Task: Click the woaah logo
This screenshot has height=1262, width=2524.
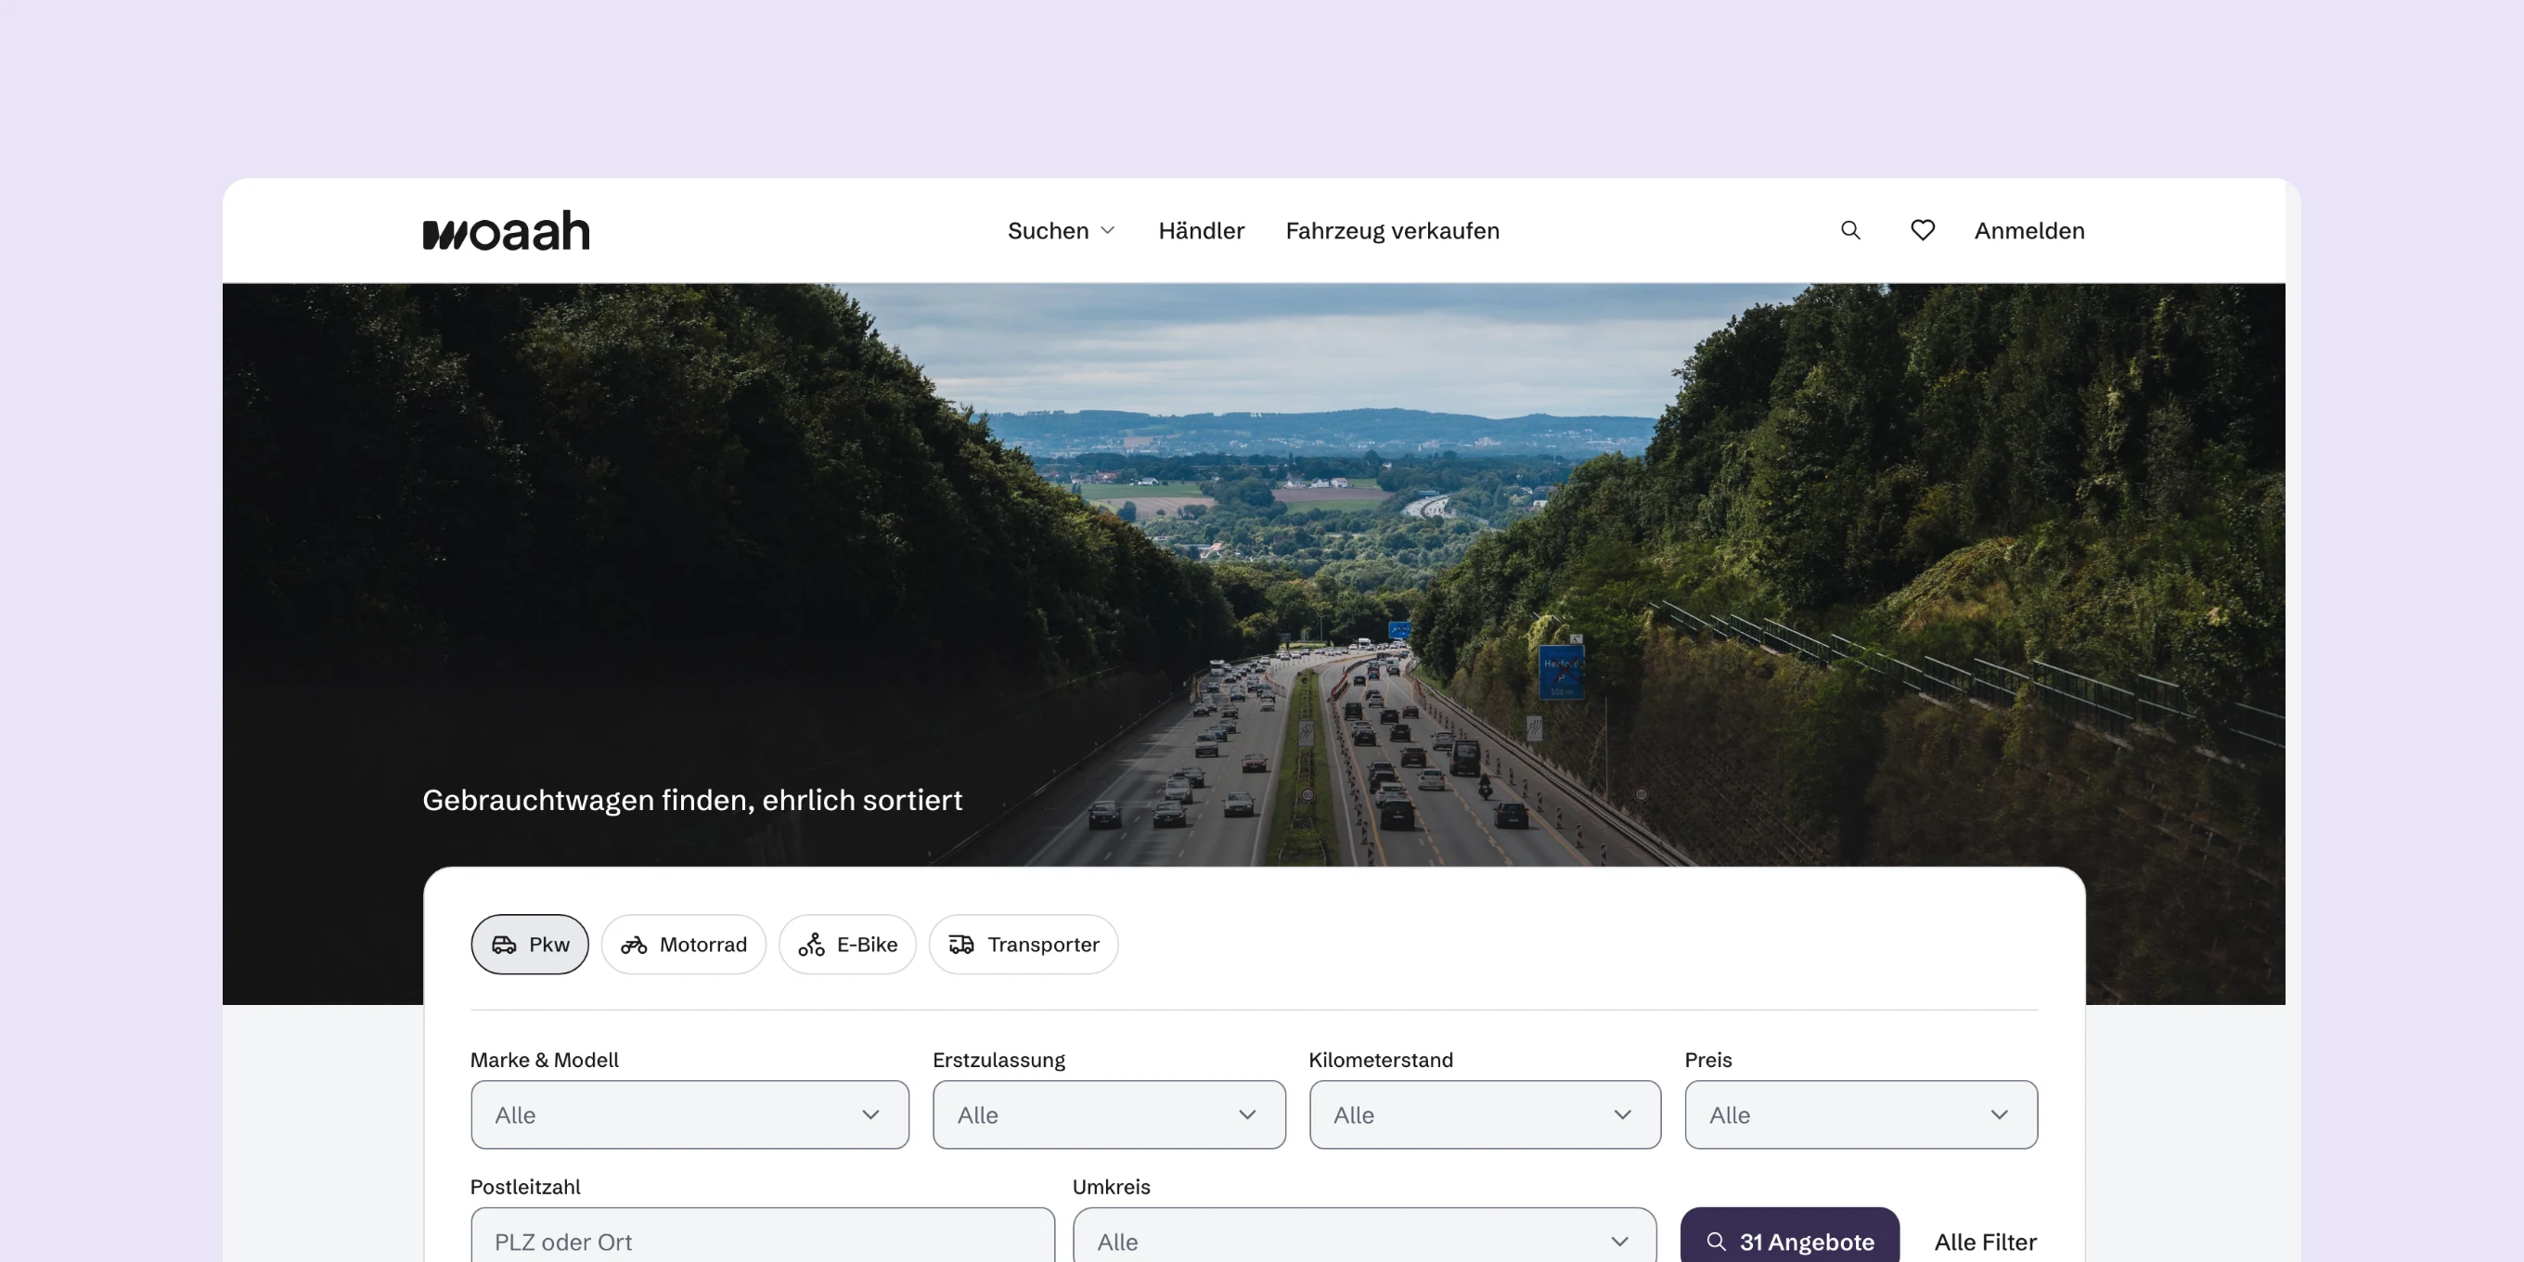Action: coord(506,230)
